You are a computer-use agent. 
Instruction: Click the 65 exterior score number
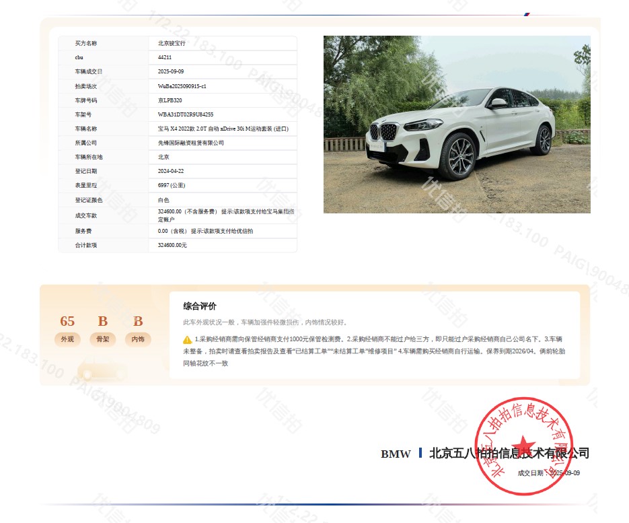(67, 321)
